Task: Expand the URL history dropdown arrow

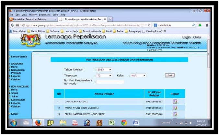Action: 146,25
